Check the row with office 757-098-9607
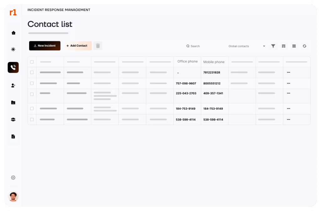 pos(32,83)
